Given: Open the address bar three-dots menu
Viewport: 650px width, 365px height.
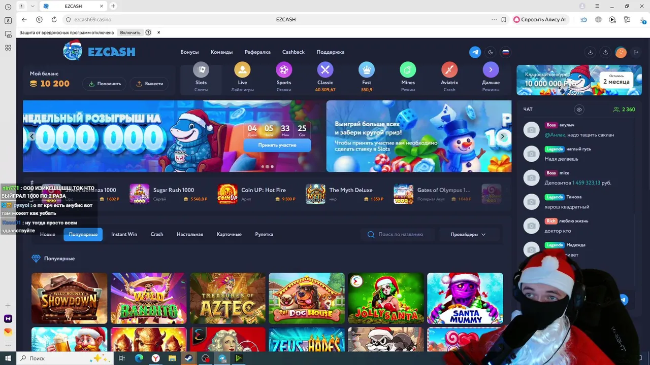Looking at the screenshot, I should [x=494, y=19].
